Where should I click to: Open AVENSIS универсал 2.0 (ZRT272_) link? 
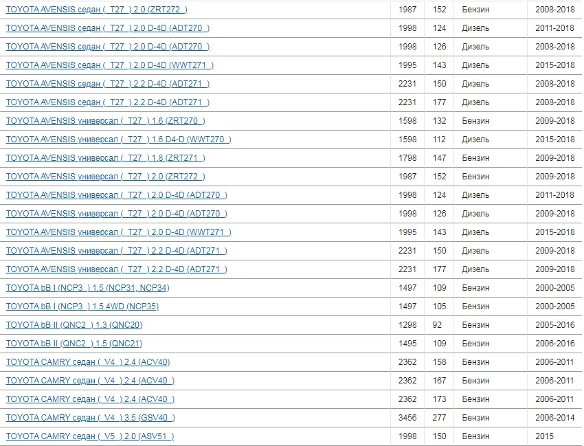tap(105, 177)
